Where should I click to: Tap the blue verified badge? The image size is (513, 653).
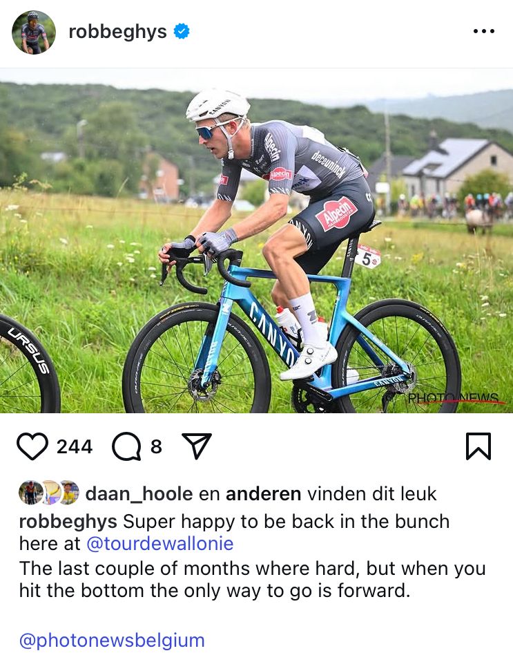coord(182,31)
